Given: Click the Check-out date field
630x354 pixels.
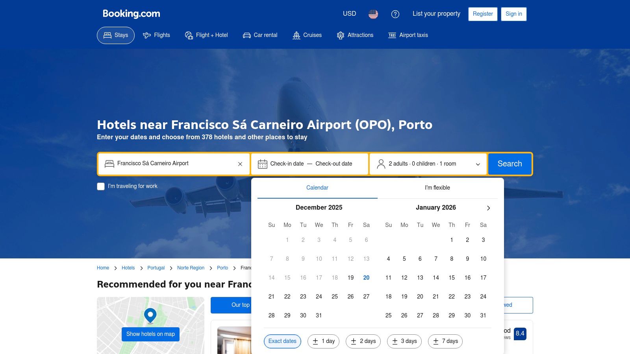Looking at the screenshot, I should pos(334,164).
